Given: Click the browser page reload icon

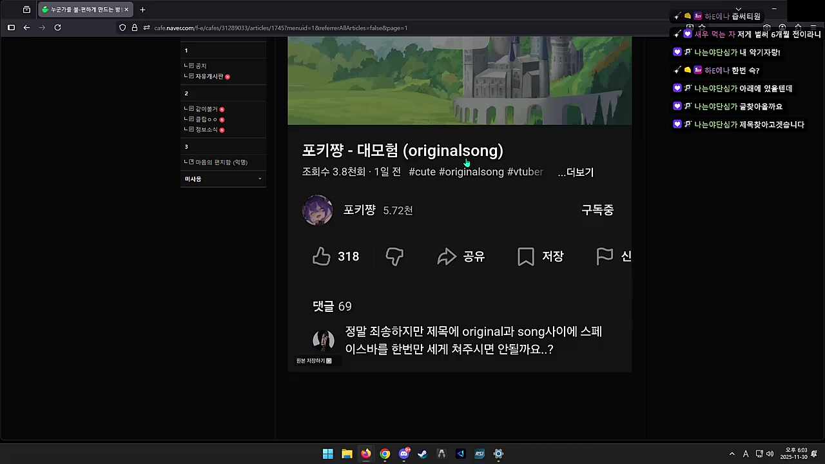Looking at the screenshot, I should pyautogui.click(x=57, y=28).
